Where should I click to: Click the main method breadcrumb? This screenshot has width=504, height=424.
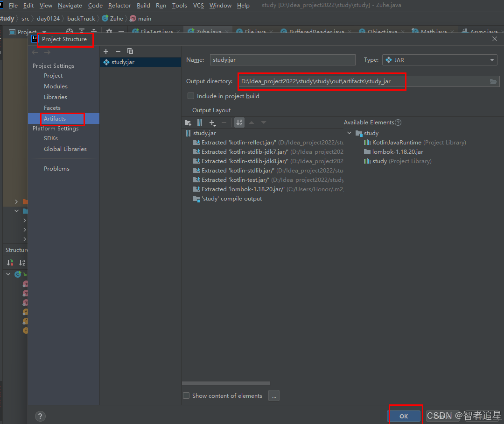(x=140, y=19)
